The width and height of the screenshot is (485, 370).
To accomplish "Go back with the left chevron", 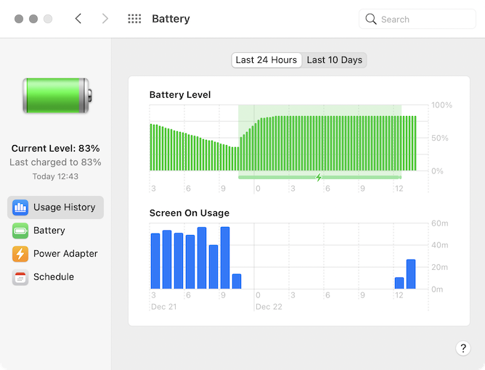I will pos(78,19).
